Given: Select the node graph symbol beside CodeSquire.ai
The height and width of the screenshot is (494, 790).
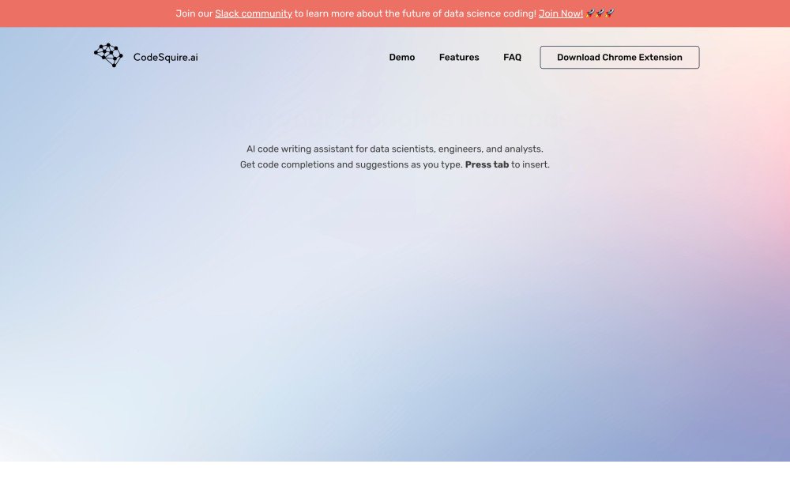Looking at the screenshot, I should pos(108,55).
